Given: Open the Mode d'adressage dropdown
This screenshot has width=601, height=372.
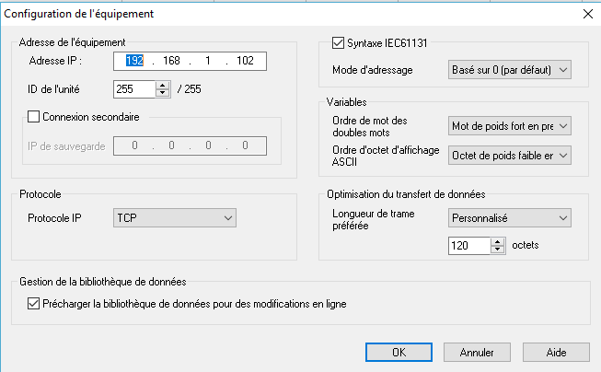Looking at the screenshot, I should tap(510, 69).
